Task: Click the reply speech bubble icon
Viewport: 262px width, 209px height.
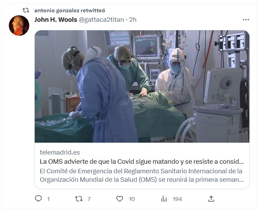Action: point(38,199)
